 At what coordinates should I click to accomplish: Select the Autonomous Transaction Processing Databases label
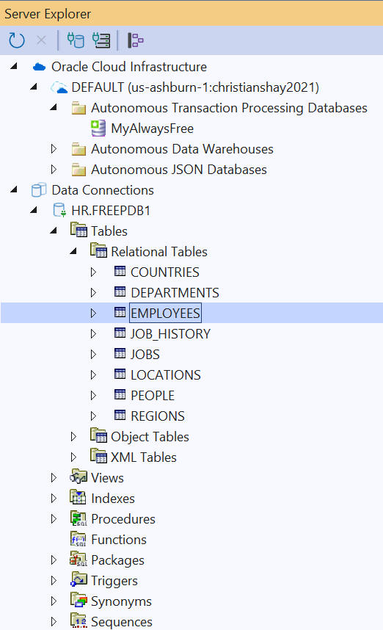[x=229, y=108]
